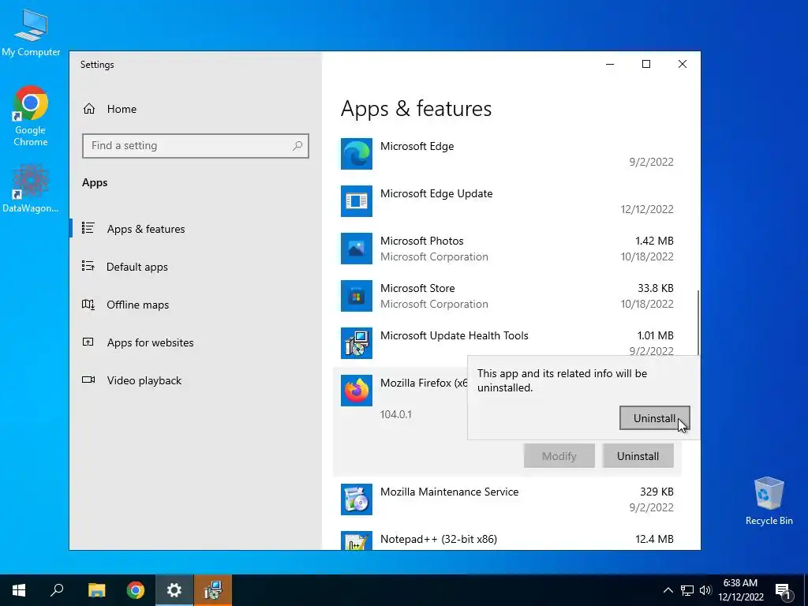
Task: Open the Recycle Bin on desktop
Action: [x=769, y=500]
